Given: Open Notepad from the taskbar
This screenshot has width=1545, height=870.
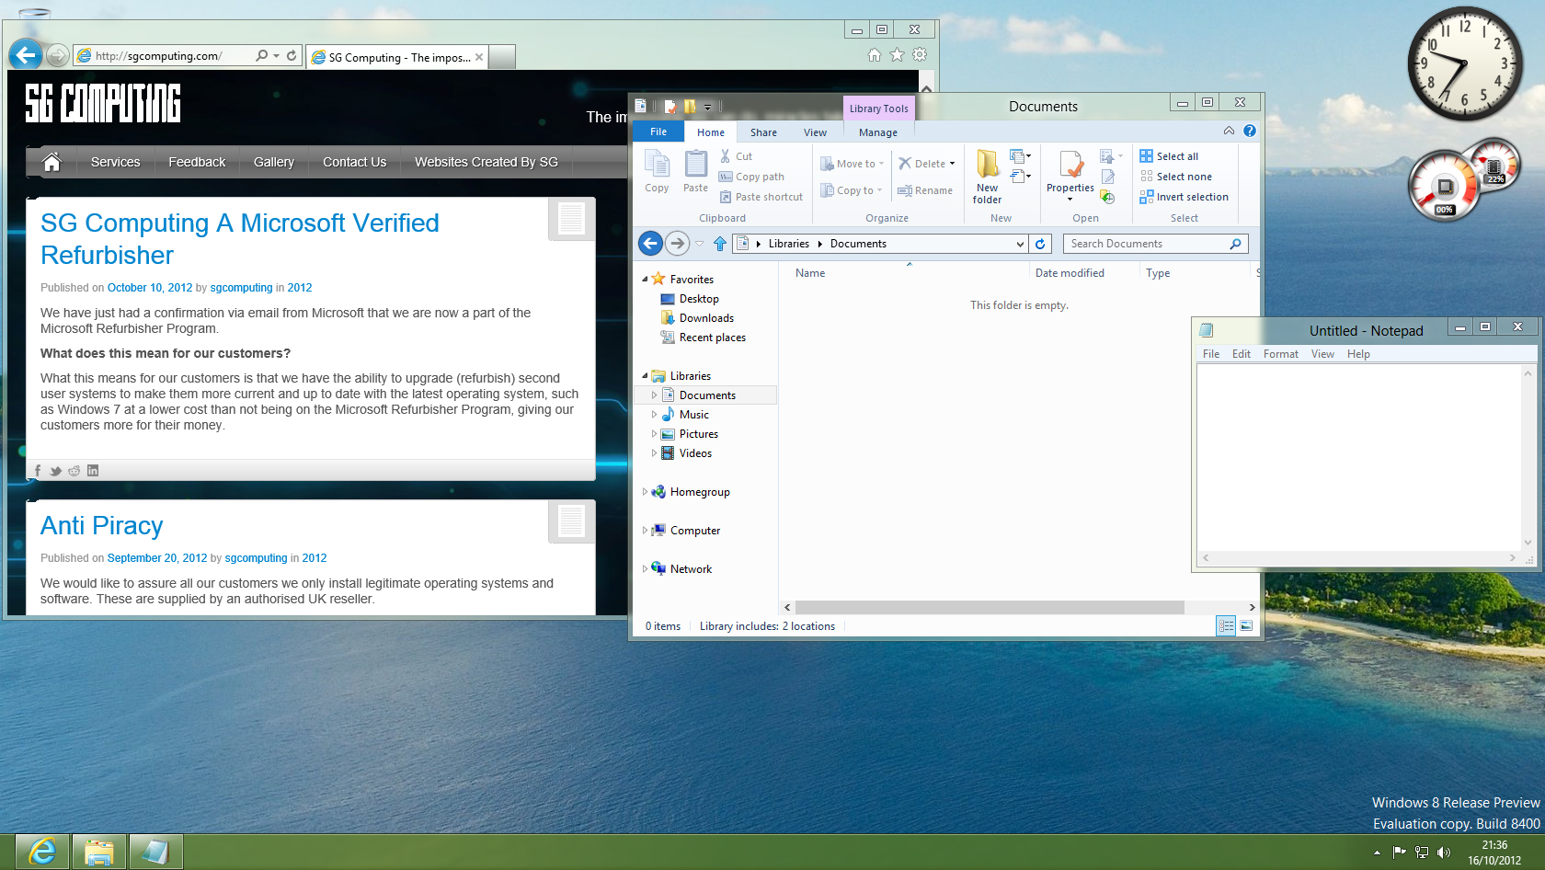Looking at the screenshot, I should tap(155, 852).
